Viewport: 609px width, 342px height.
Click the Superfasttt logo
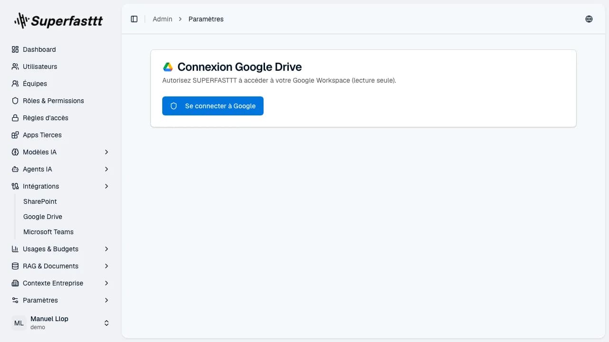(59, 20)
